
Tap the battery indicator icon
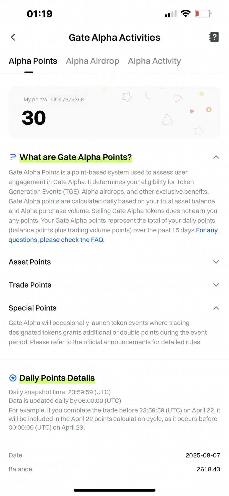coord(203,14)
